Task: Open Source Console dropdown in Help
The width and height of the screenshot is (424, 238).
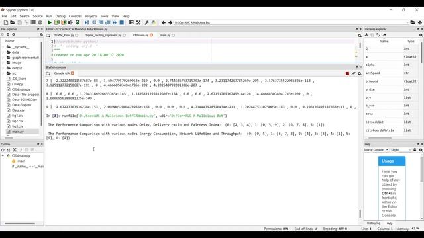Action: (376, 150)
